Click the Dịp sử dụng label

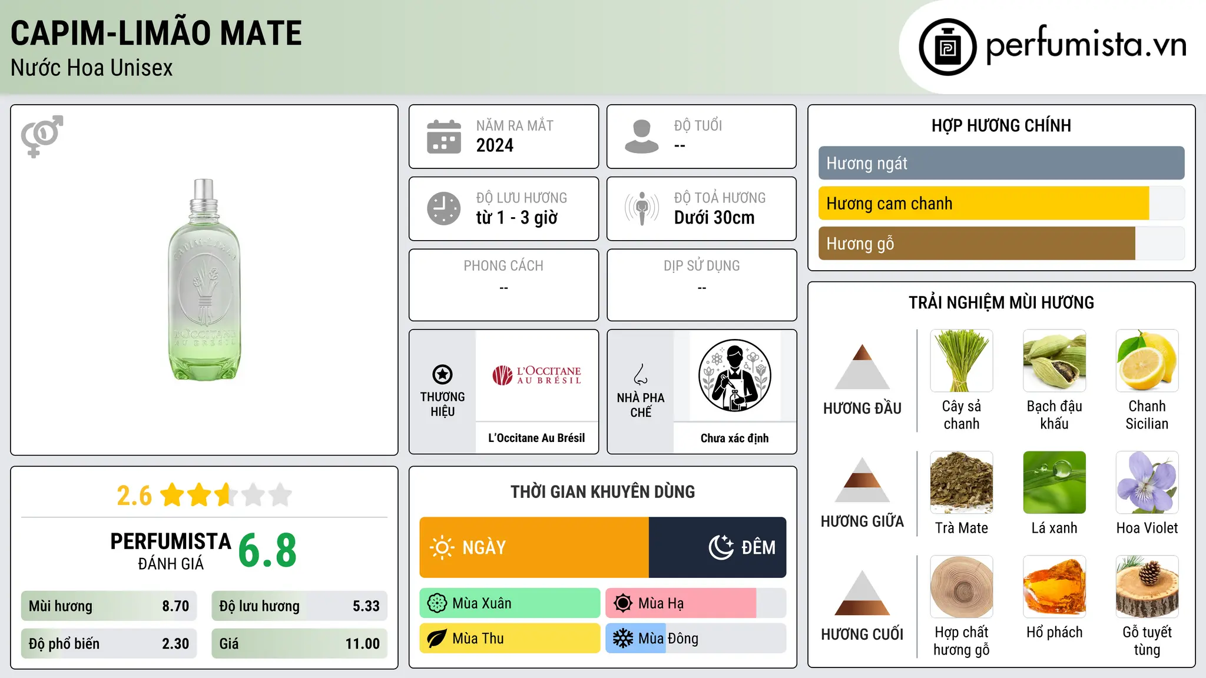point(701,266)
